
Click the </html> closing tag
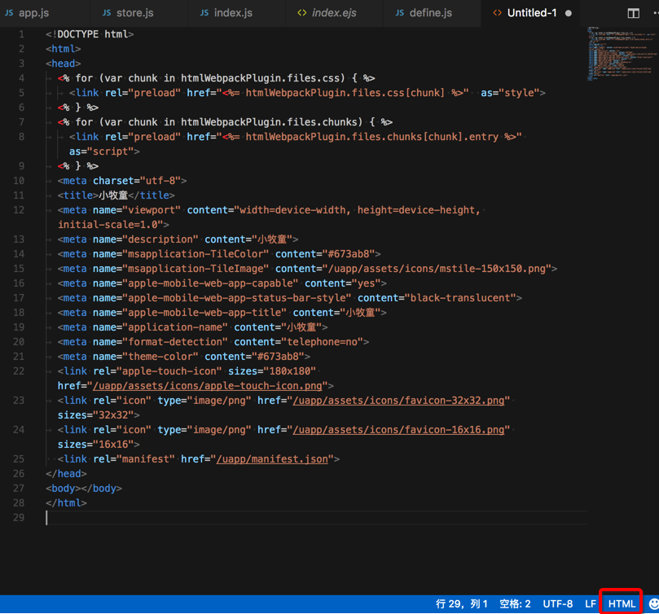66,503
